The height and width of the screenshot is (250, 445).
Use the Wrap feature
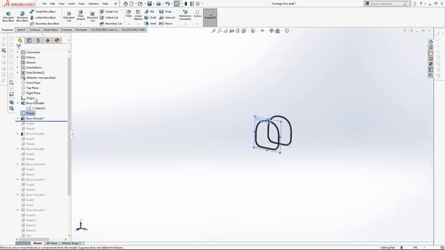[x=165, y=12]
